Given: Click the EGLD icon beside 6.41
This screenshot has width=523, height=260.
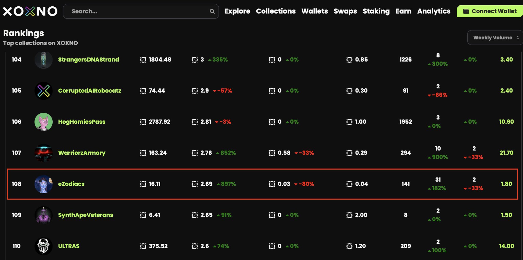Looking at the screenshot, I should click(143, 215).
